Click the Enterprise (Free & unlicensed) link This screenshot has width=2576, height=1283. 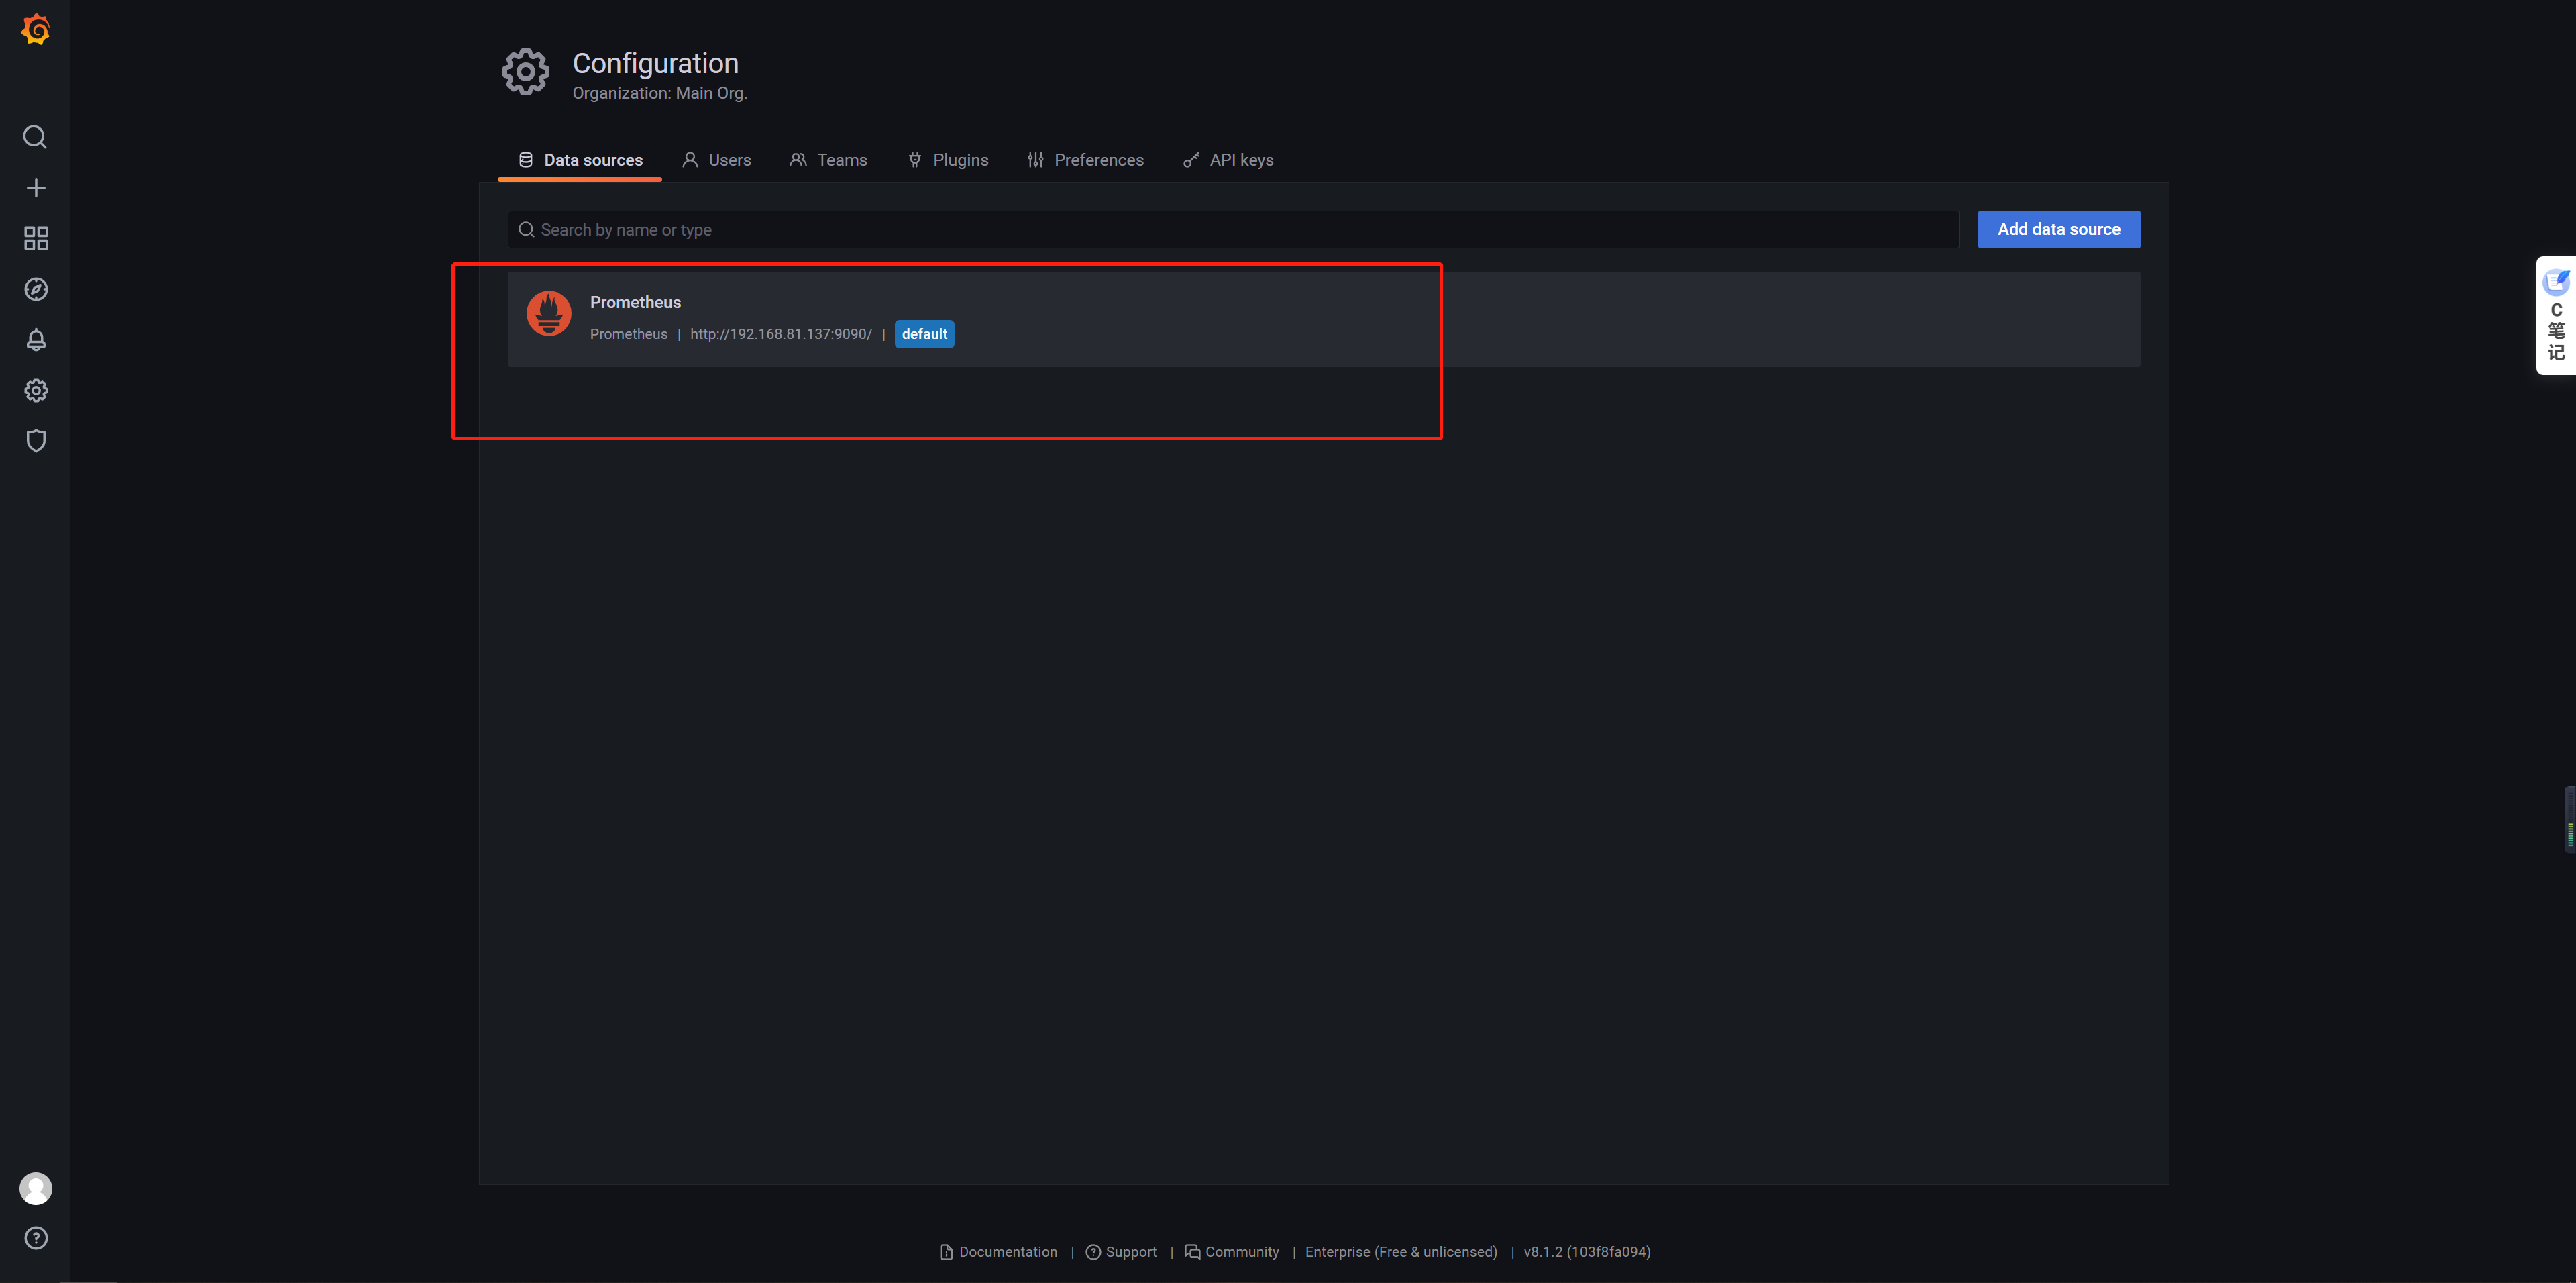1401,1252
